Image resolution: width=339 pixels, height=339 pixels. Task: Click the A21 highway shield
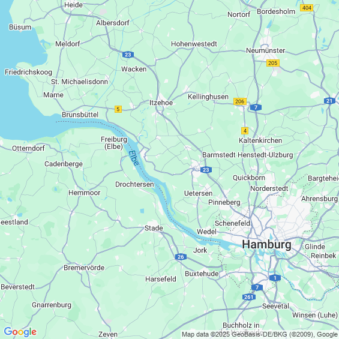[x=329, y=101]
